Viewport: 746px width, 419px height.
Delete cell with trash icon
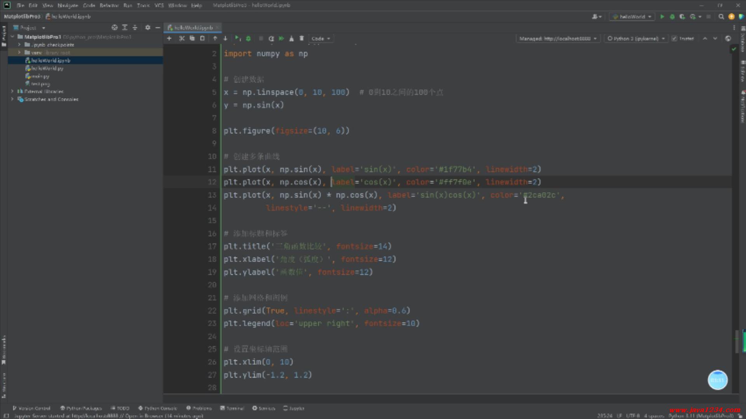302,38
